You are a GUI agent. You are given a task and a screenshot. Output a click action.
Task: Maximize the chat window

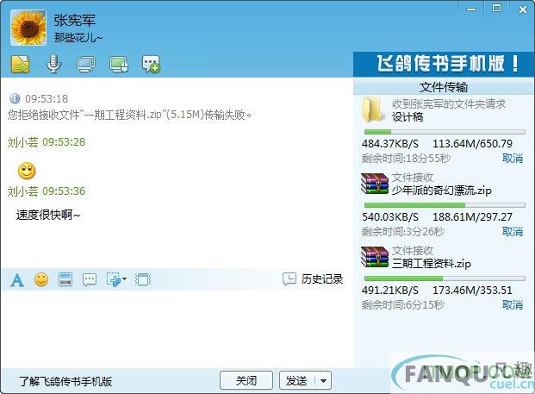click(497, 9)
